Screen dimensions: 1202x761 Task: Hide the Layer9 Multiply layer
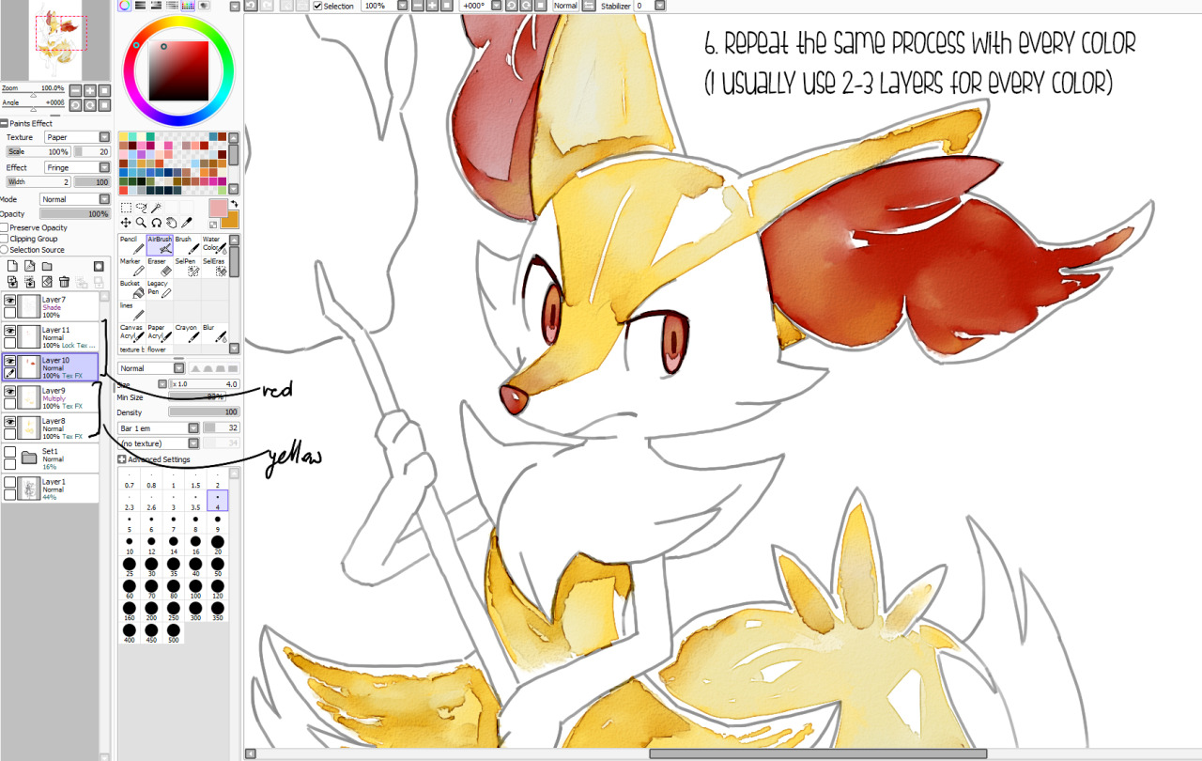pyautogui.click(x=10, y=391)
